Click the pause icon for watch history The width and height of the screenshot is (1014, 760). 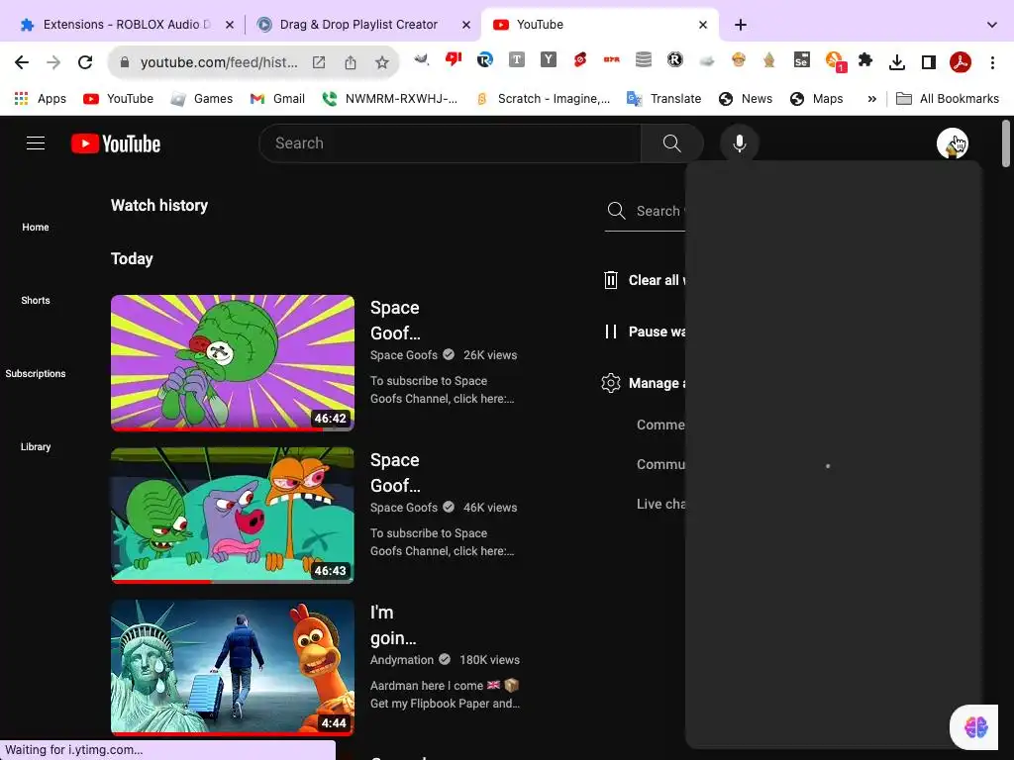(x=610, y=332)
